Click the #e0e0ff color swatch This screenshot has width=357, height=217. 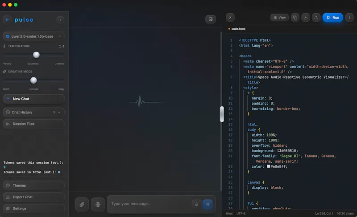269,166
